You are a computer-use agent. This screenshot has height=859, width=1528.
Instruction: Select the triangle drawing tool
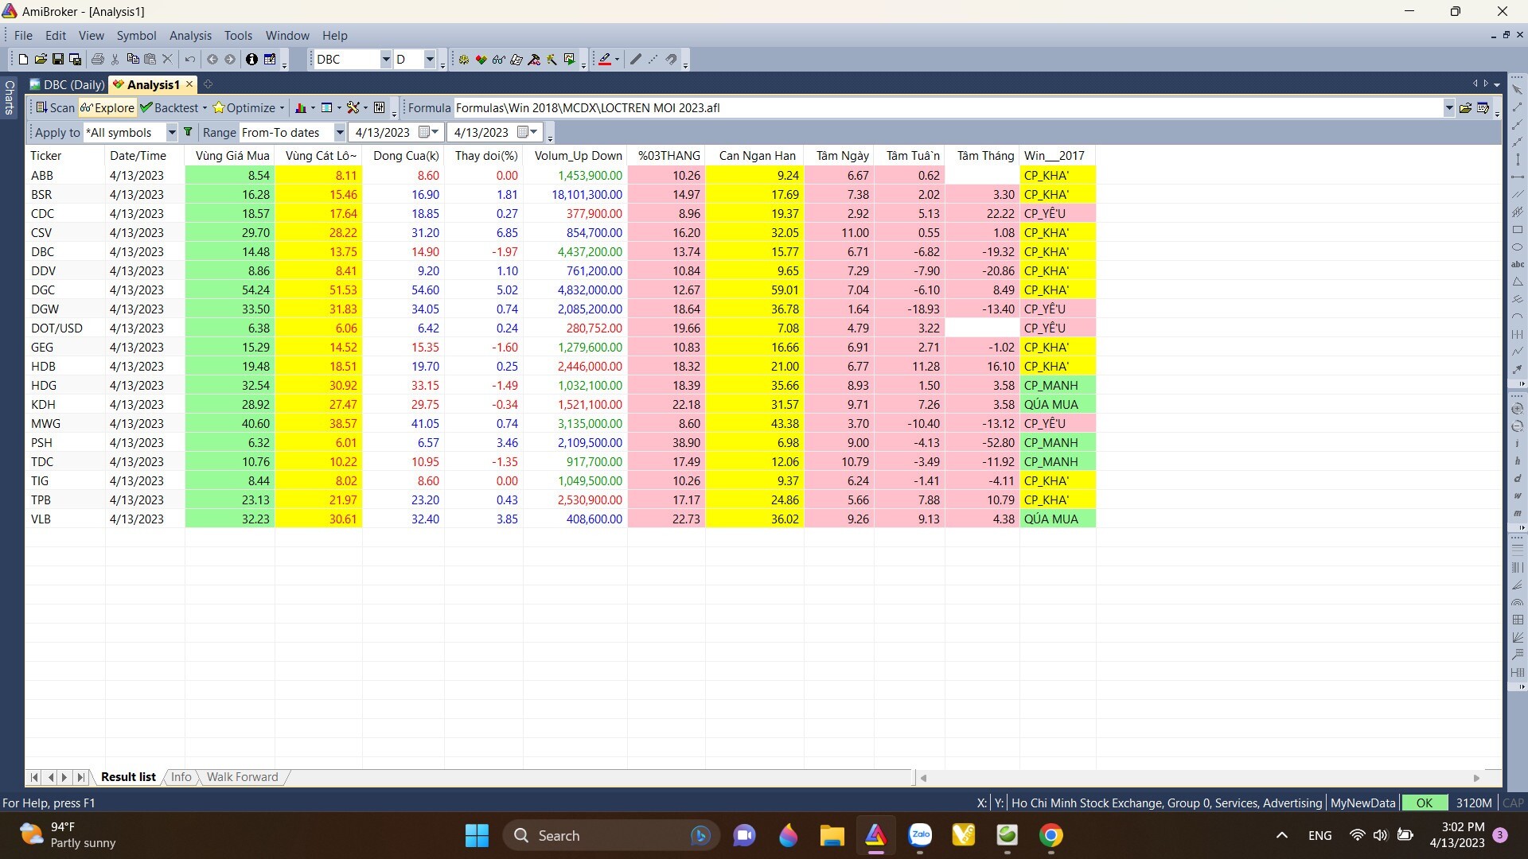tap(1517, 282)
